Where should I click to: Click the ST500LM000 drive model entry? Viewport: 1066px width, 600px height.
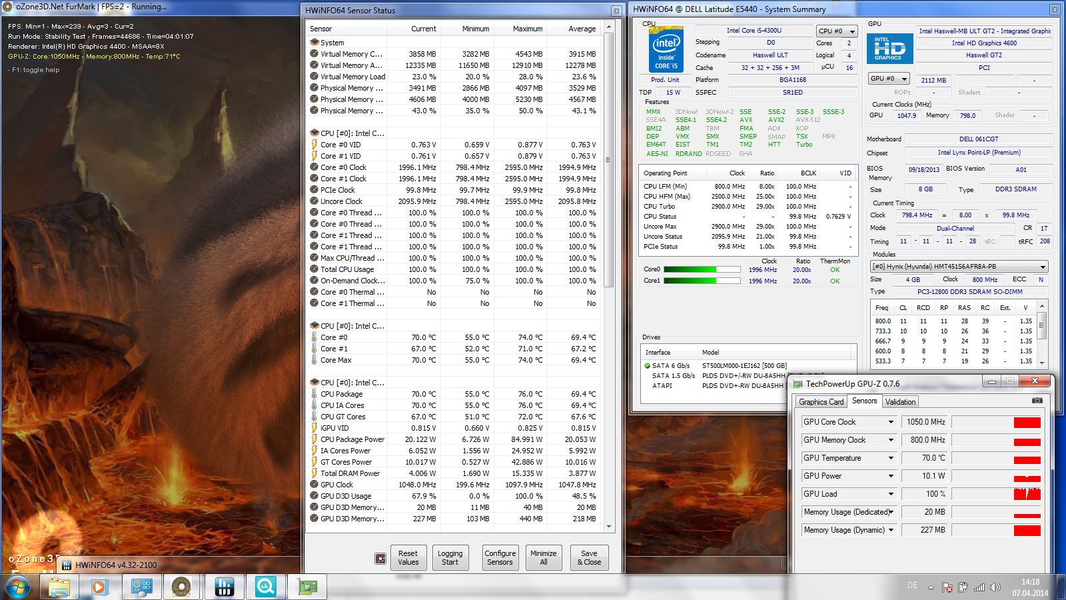tap(744, 365)
